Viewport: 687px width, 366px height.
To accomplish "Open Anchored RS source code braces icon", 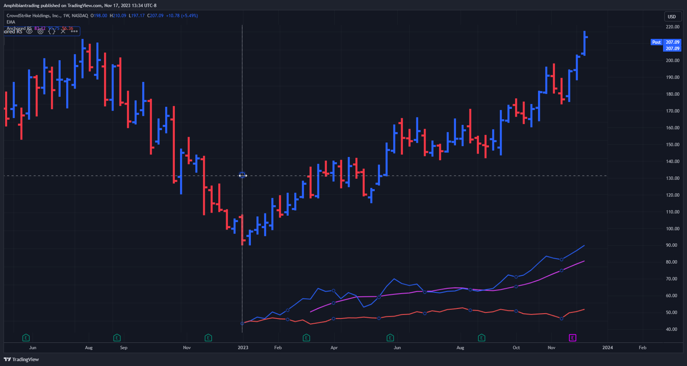I will coord(52,31).
